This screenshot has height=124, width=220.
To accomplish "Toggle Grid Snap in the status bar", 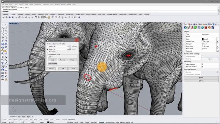I will point(70,122).
